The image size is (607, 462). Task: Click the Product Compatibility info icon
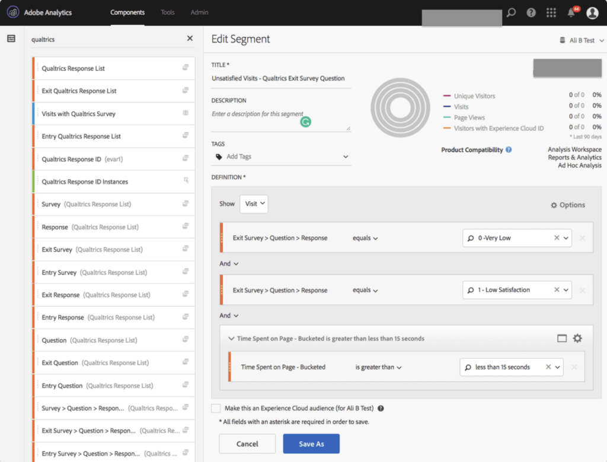point(509,149)
